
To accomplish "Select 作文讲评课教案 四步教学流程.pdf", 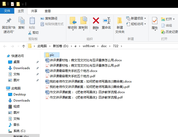I will 84,97.
